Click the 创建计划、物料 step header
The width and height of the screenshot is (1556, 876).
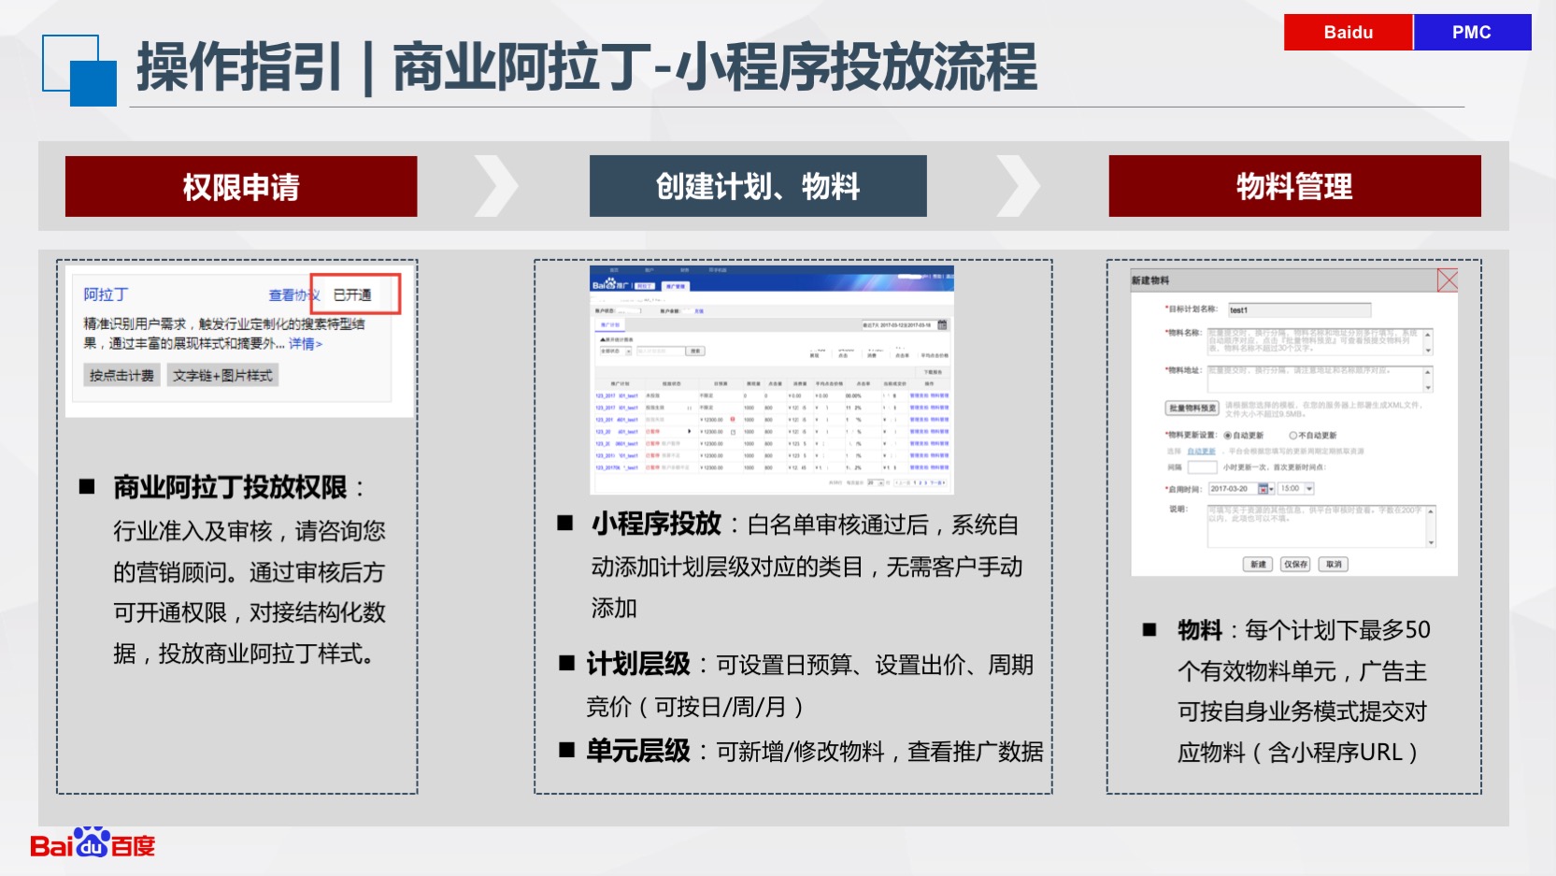coord(758,186)
